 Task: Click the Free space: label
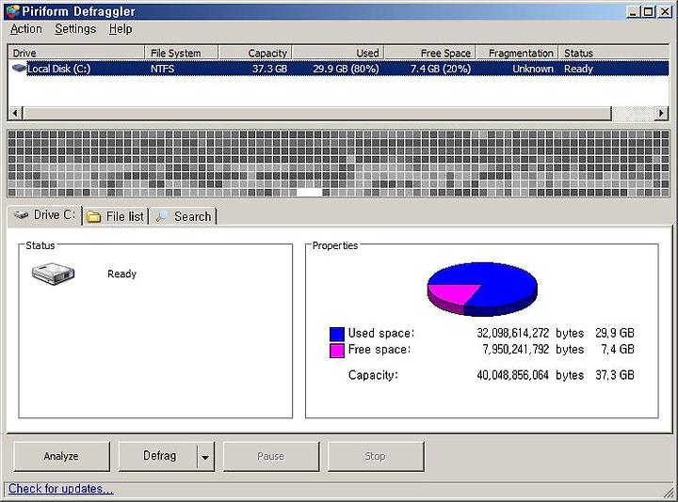click(379, 349)
